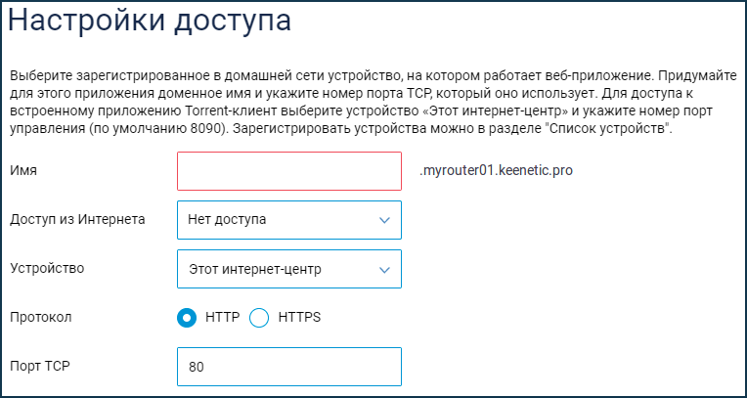The image size is (747, 398).
Task: Click chevron arrow next to Нет доступа
Action: tap(384, 220)
